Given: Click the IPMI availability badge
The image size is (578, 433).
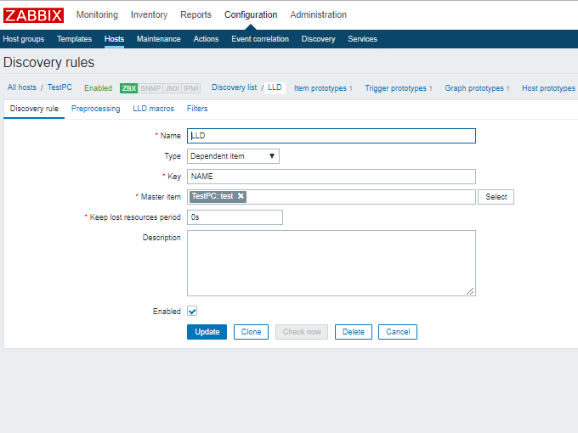Looking at the screenshot, I should [x=191, y=88].
